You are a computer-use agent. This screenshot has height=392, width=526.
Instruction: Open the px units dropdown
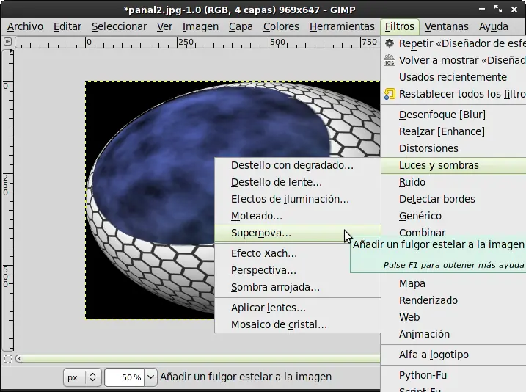click(82, 377)
